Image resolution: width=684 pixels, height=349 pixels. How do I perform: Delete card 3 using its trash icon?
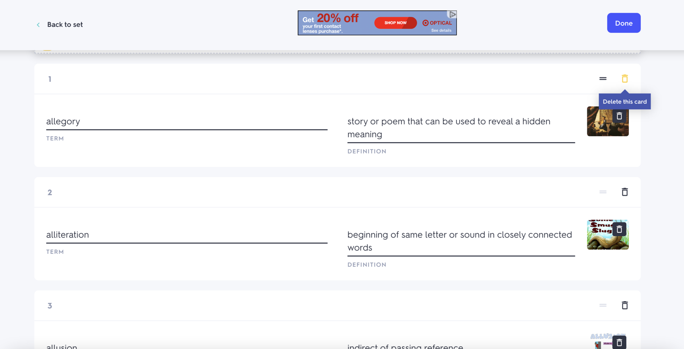[625, 305]
